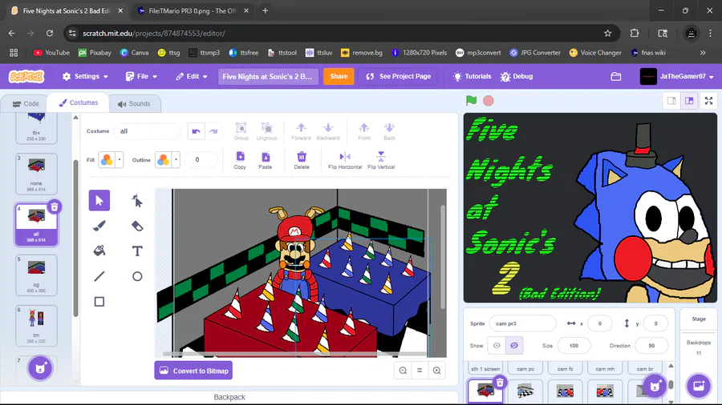Start project with green flag

coord(471,101)
